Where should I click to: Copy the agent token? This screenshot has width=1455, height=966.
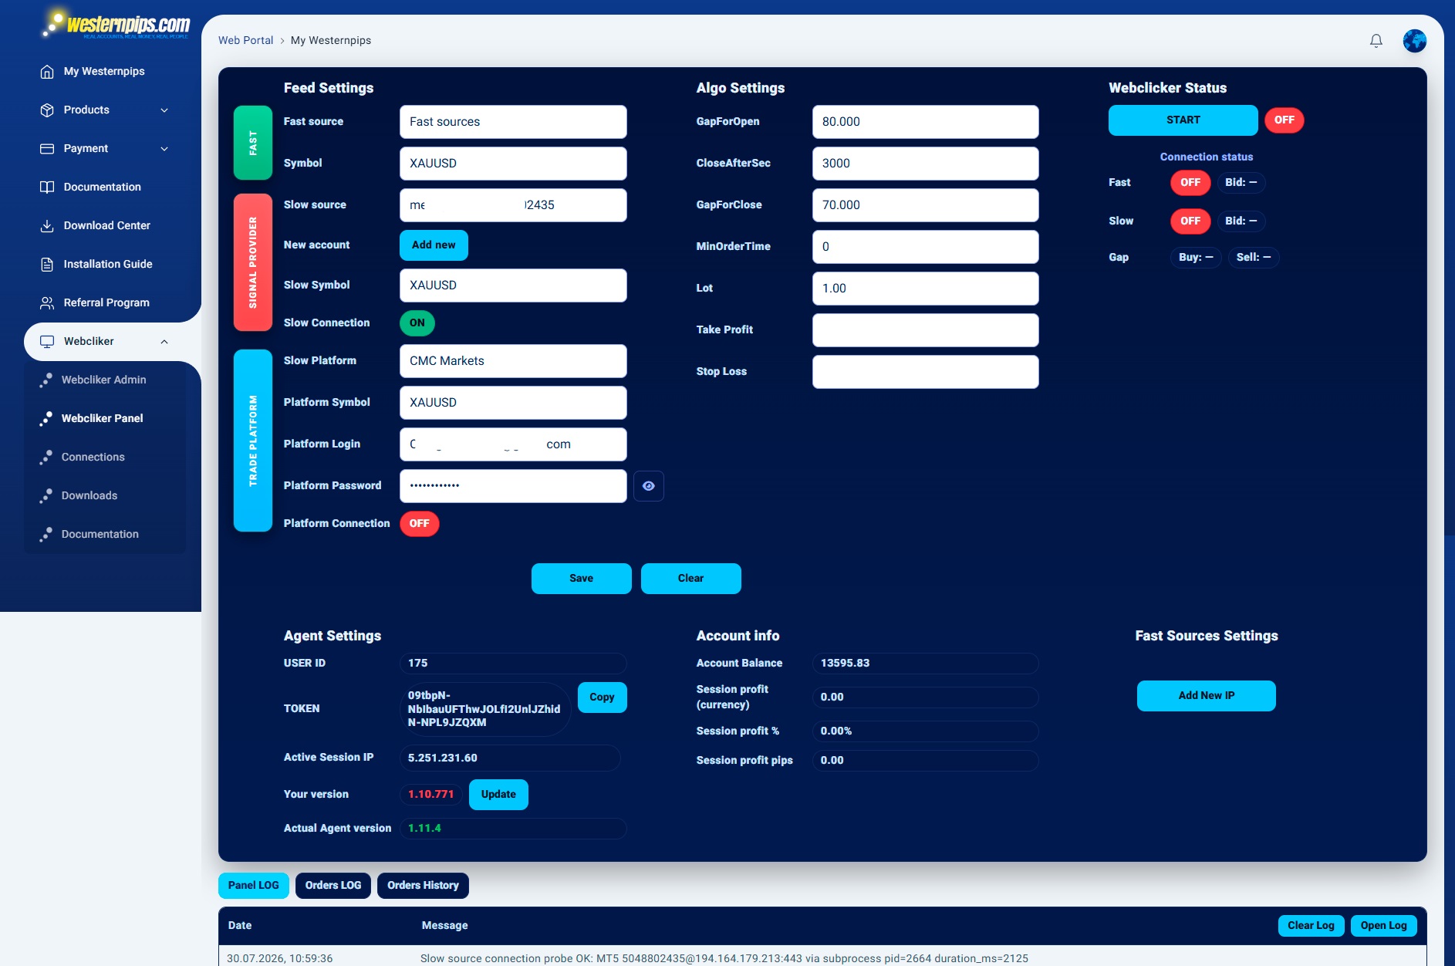tap(603, 697)
